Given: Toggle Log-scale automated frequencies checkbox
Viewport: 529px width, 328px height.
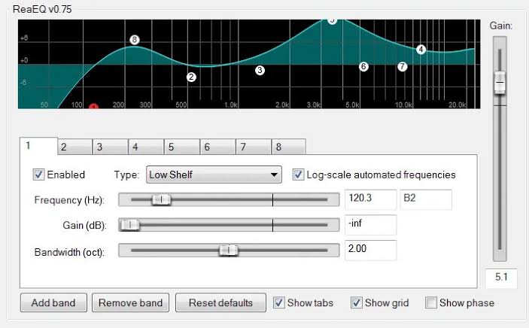Looking at the screenshot, I should [x=298, y=175].
